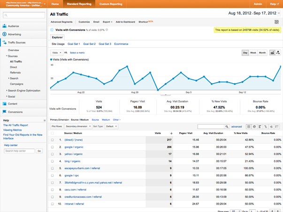This screenshot has height=212, width=283.
Task: Click the Aug 29 peak data point
Action: coord(127,67)
